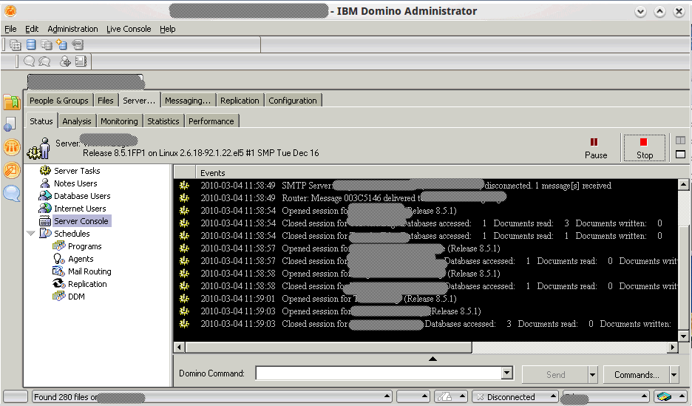Click the server cylinder toolbar icon
Viewport: 692px width, 406px height.
click(78, 44)
